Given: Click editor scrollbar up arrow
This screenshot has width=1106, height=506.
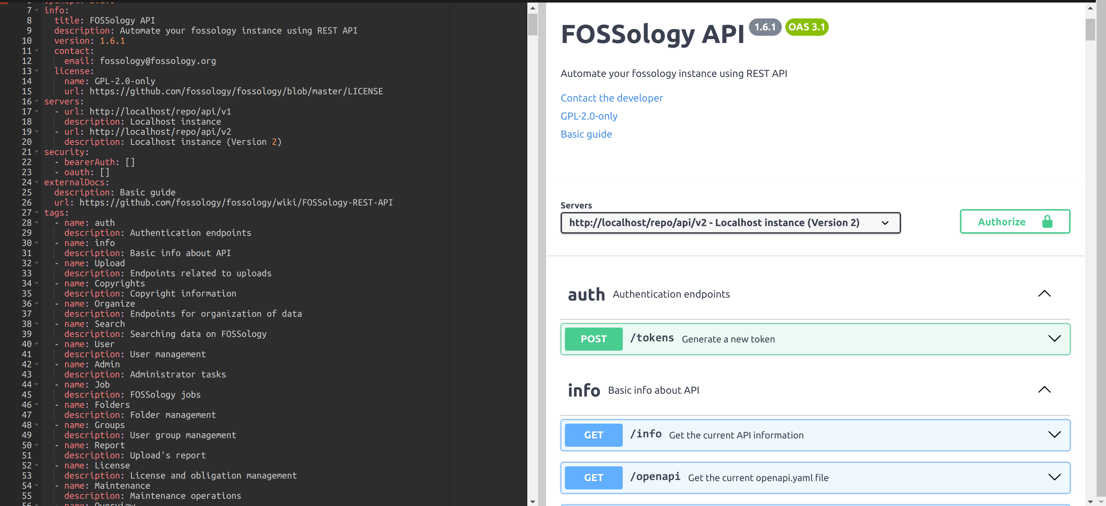Looking at the screenshot, I should (x=532, y=8).
